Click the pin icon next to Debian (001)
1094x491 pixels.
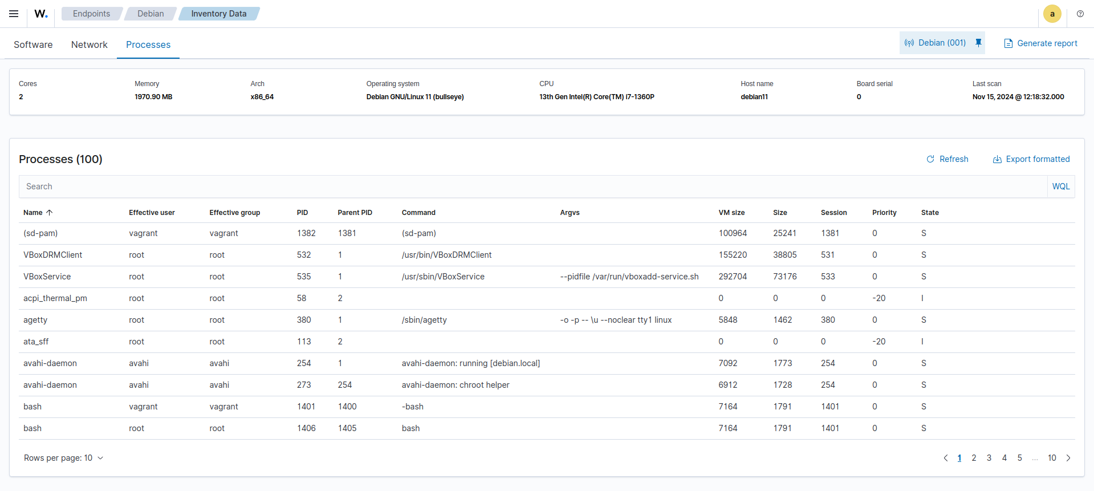click(978, 43)
